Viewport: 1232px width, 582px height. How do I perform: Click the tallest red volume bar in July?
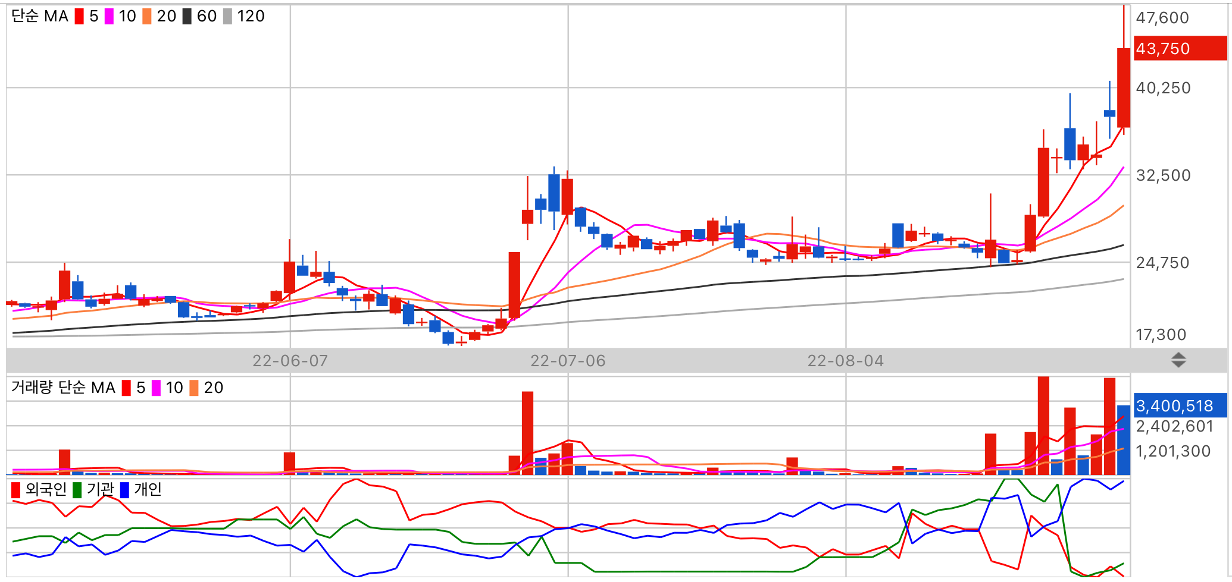pyautogui.click(x=527, y=433)
